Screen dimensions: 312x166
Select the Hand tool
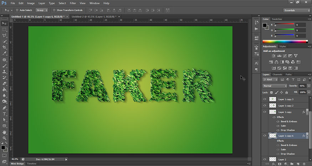coord(4,132)
